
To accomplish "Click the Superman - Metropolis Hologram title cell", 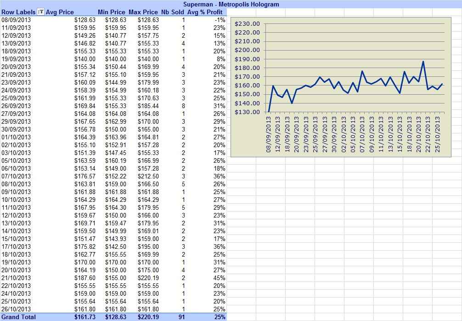I will click(x=231, y=4).
